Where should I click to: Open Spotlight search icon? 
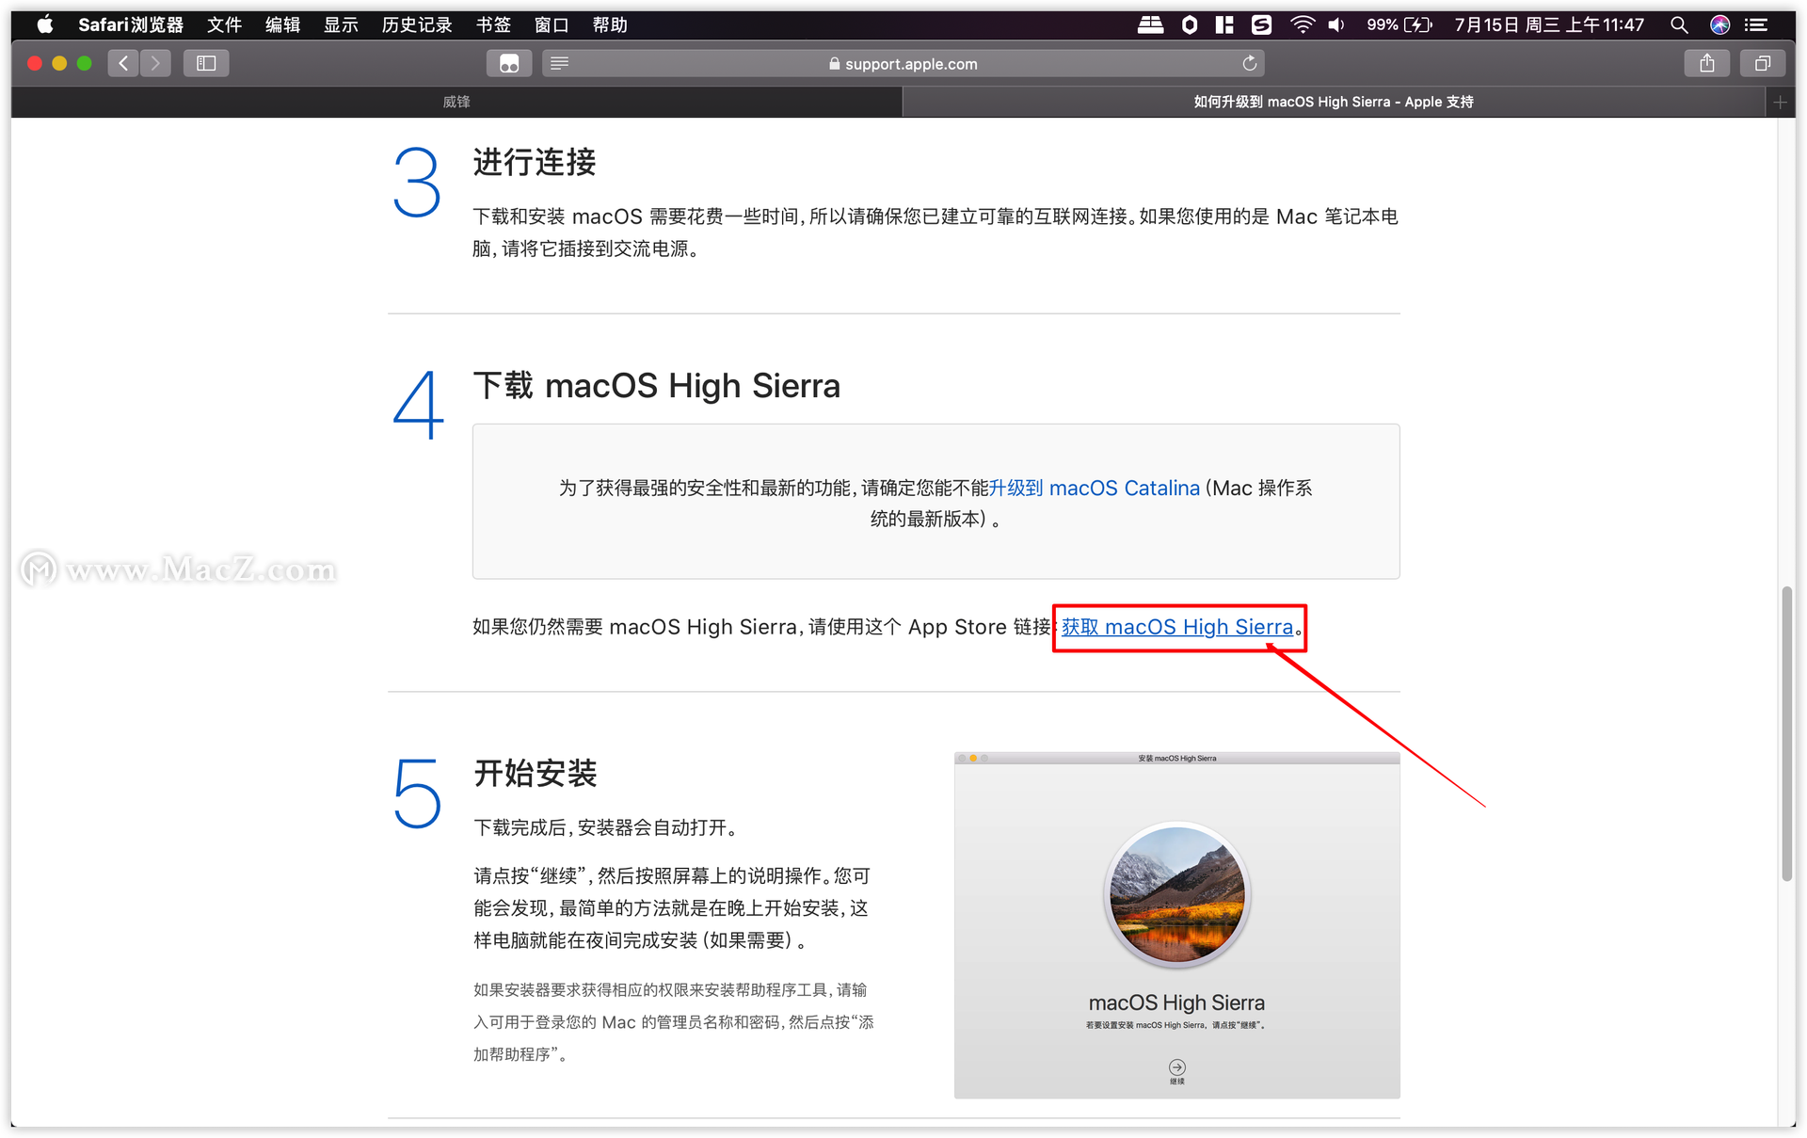[1679, 24]
